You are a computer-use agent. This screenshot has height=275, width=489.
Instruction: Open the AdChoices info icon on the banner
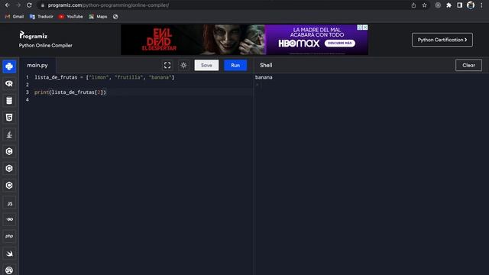coord(360,27)
